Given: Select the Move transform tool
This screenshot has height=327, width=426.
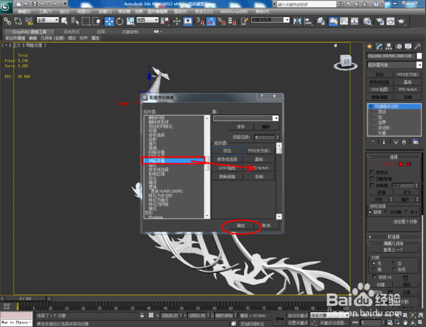Looking at the screenshot, I should click(109, 21).
